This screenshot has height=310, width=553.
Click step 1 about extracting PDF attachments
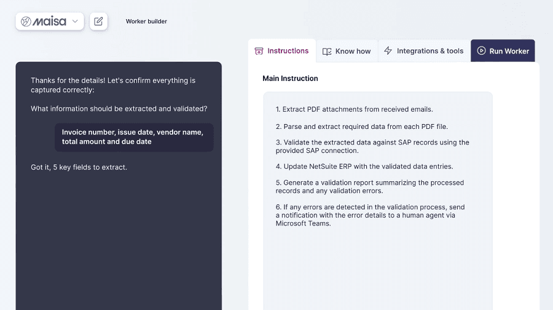point(354,109)
